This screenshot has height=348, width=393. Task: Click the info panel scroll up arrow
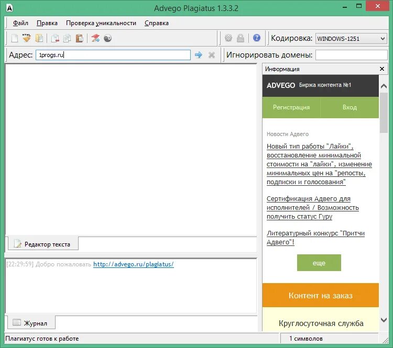tap(384, 86)
